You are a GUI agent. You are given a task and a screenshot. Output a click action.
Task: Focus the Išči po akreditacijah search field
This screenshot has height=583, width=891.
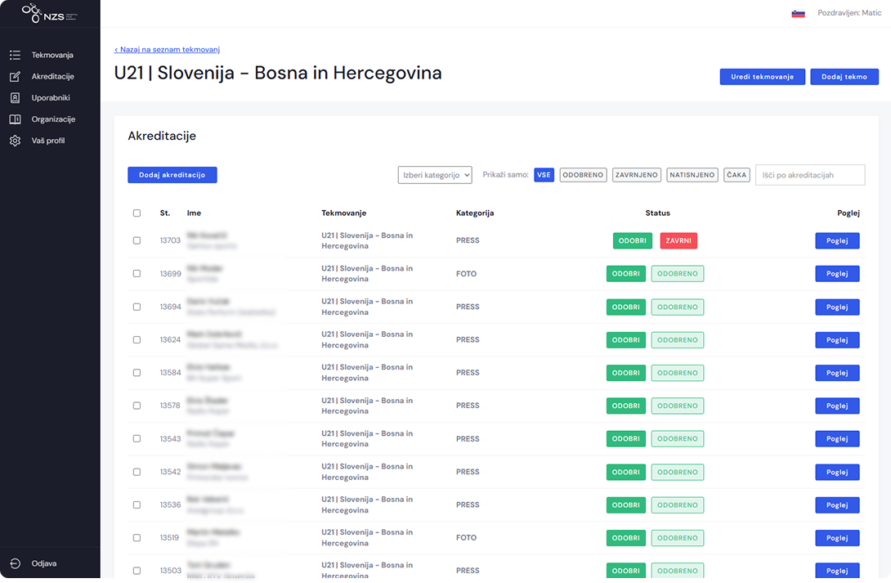(809, 175)
